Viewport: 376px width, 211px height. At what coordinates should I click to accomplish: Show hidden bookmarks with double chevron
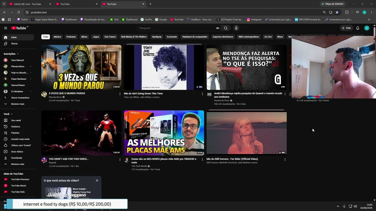tap(369, 20)
